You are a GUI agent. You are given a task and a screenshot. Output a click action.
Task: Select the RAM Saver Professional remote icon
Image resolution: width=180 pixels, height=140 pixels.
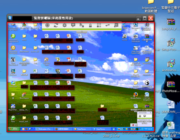136,38
